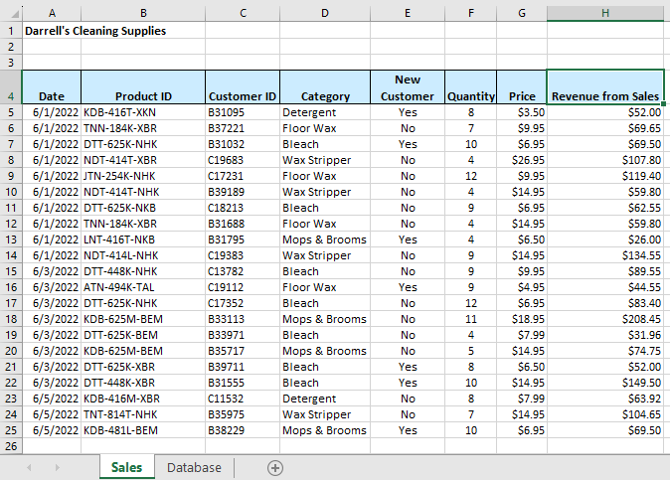This screenshot has height=480, width=670.
Task: Select row 4 header
Action: click(11, 87)
